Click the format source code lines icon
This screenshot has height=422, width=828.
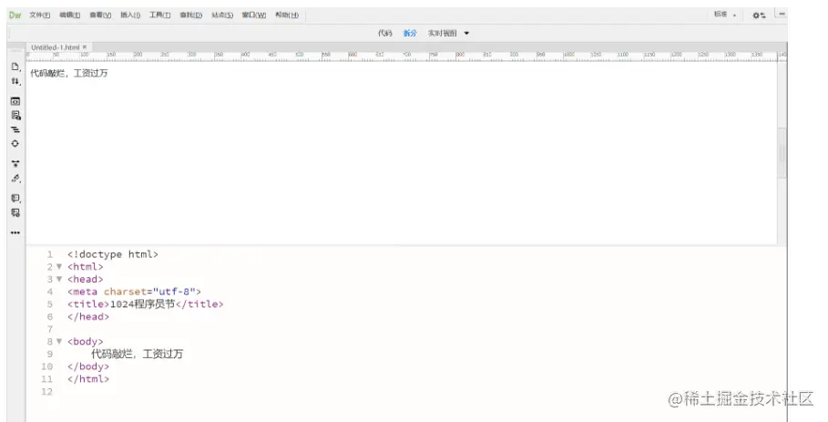[x=15, y=129]
